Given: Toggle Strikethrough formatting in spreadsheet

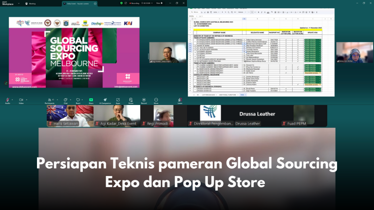Looking at the screenshot, I should 265,12.
